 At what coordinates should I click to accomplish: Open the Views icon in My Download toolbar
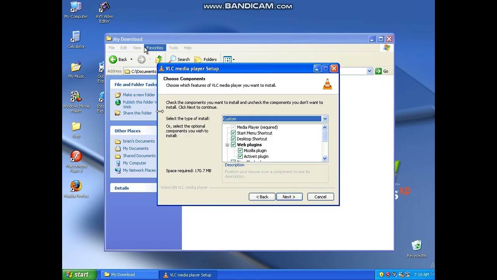click(228, 59)
